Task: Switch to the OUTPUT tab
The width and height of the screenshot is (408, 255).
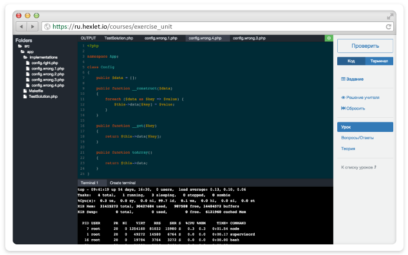Action: point(88,38)
